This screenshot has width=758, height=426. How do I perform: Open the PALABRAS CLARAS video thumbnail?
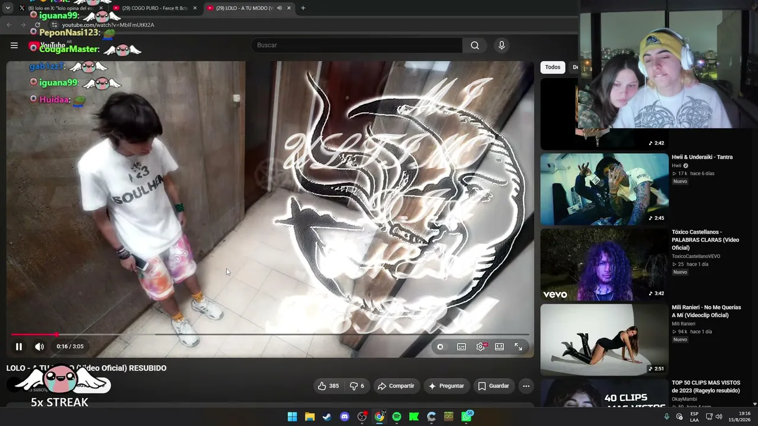pos(604,264)
